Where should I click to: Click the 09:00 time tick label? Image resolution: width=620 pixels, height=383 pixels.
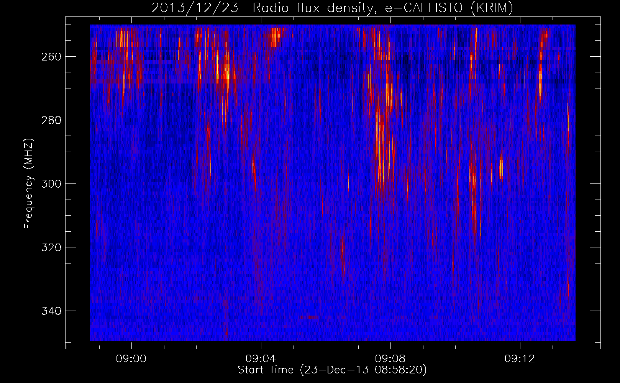pos(131,359)
